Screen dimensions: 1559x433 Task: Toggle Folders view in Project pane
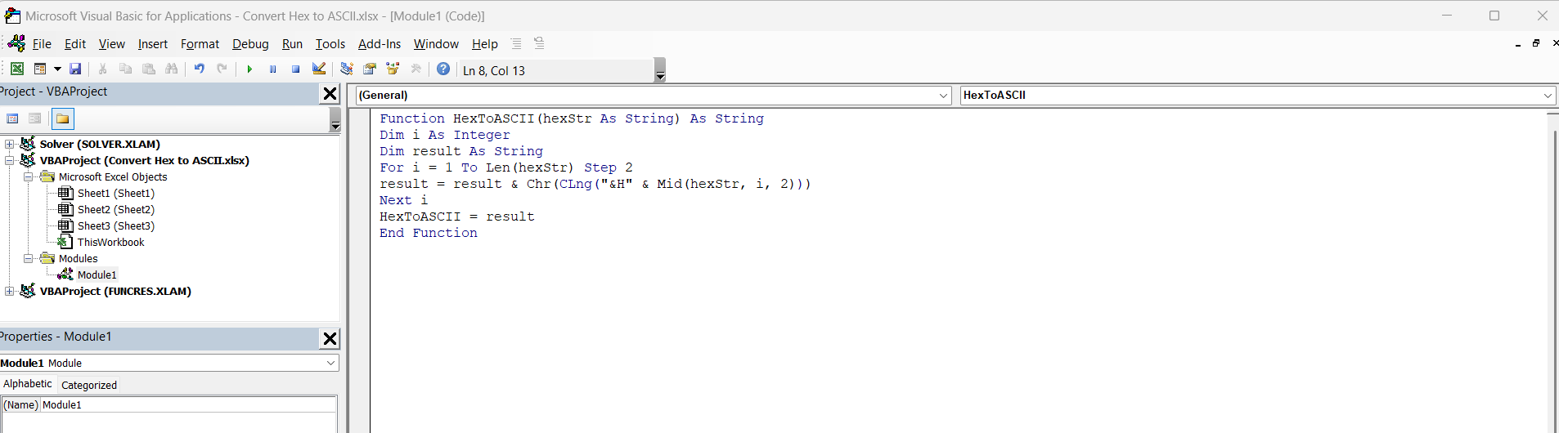[63, 119]
